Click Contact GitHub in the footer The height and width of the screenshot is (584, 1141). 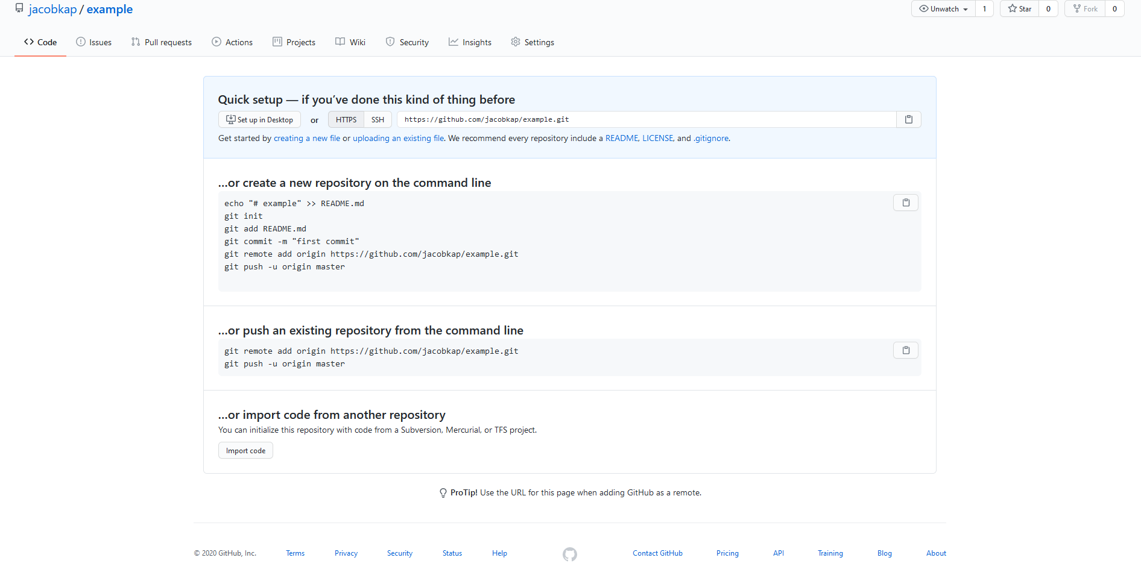pyautogui.click(x=657, y=553)
